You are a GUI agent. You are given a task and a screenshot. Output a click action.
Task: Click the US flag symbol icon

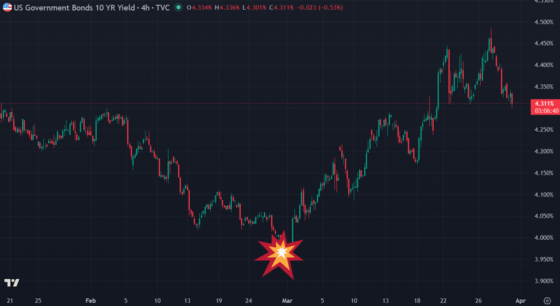(7, 8)
